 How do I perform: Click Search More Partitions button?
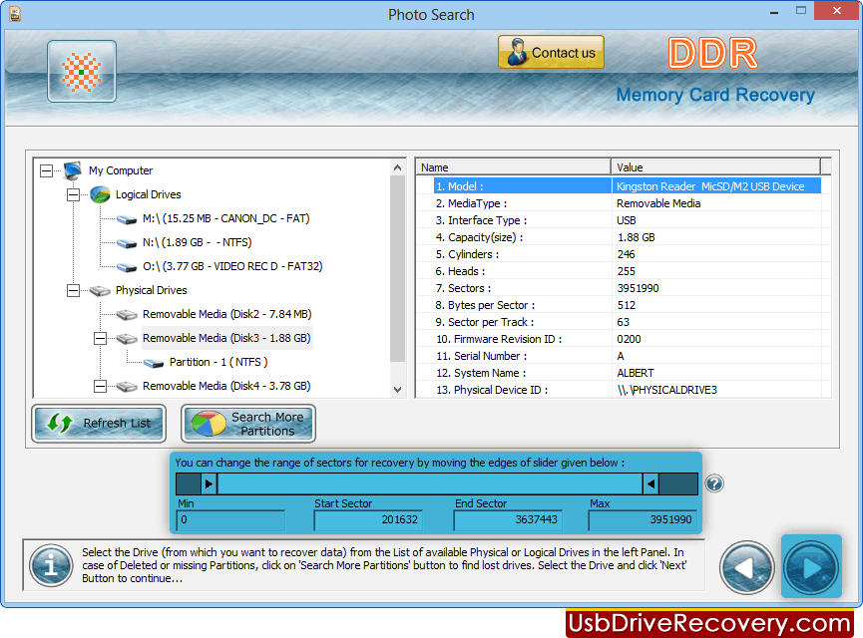tap(248, 424)
